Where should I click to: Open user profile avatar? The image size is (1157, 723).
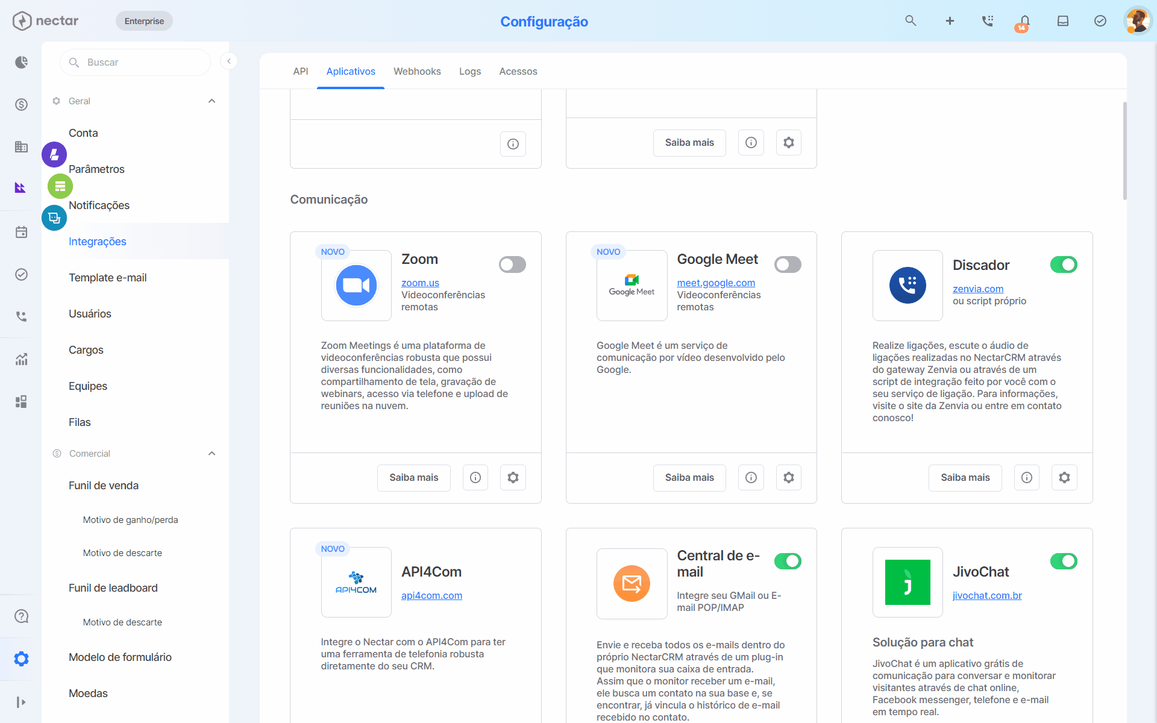click(1138, 21)
